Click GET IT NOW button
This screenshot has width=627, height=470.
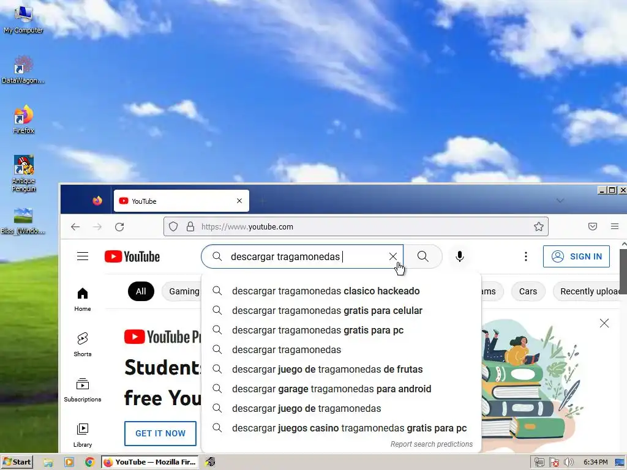[x=160, y=433]
